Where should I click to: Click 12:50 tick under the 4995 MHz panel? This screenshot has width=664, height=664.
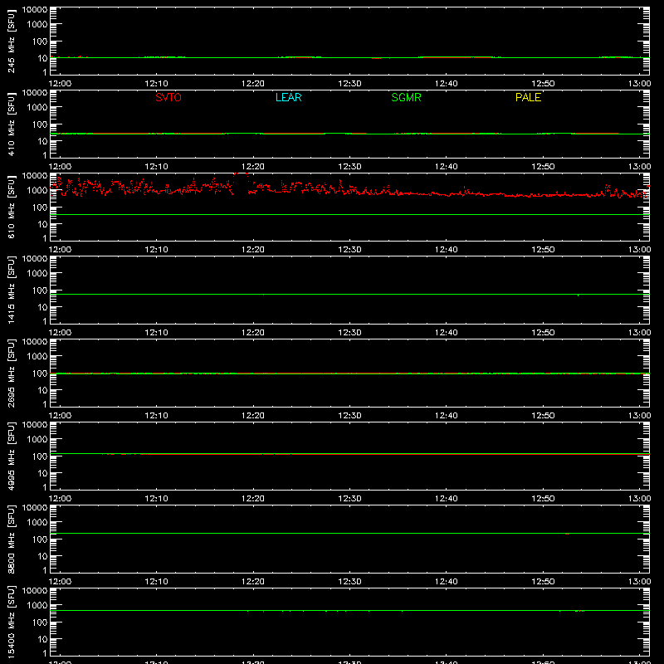[543, 499]
